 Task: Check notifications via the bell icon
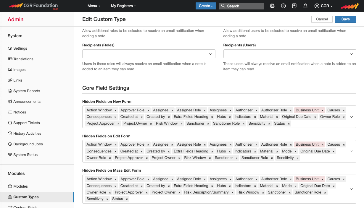(305, 6)
